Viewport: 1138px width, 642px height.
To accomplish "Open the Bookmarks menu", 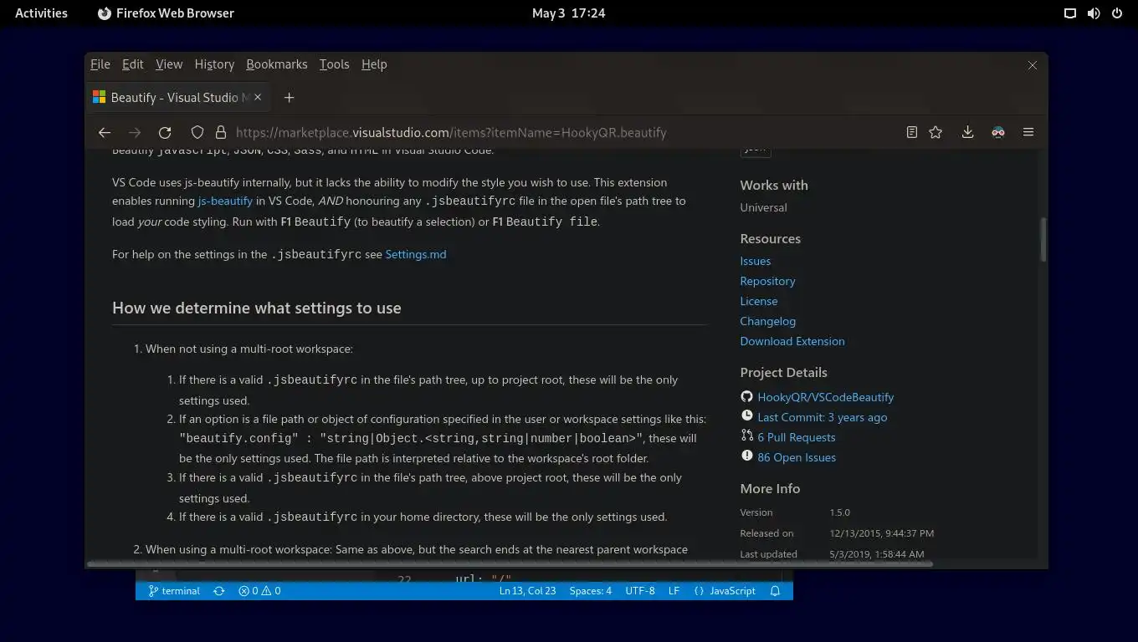I will coord(277,64).
